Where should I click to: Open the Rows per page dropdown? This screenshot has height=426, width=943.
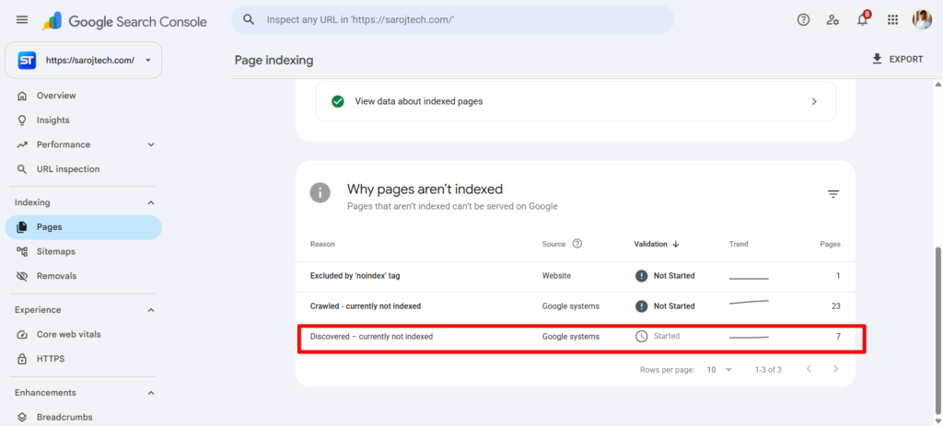click(x=719, y=370)
